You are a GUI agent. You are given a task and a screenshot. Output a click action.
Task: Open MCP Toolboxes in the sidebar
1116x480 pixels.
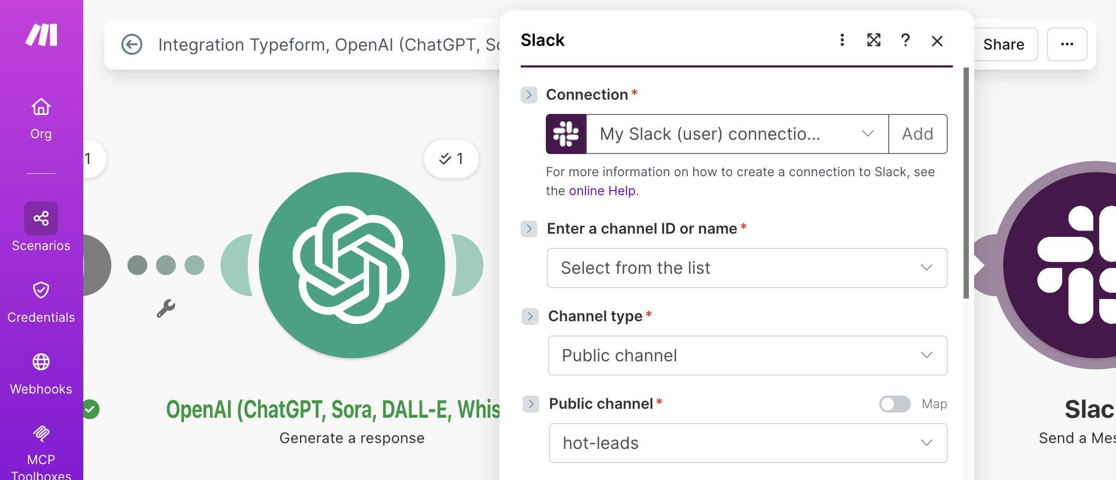pos(41,443)
